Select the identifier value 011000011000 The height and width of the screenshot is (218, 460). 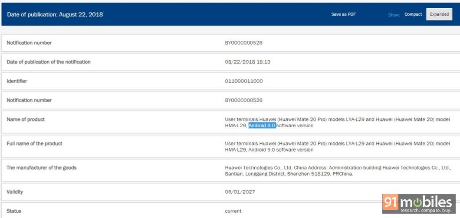click(x=244, y=81)
